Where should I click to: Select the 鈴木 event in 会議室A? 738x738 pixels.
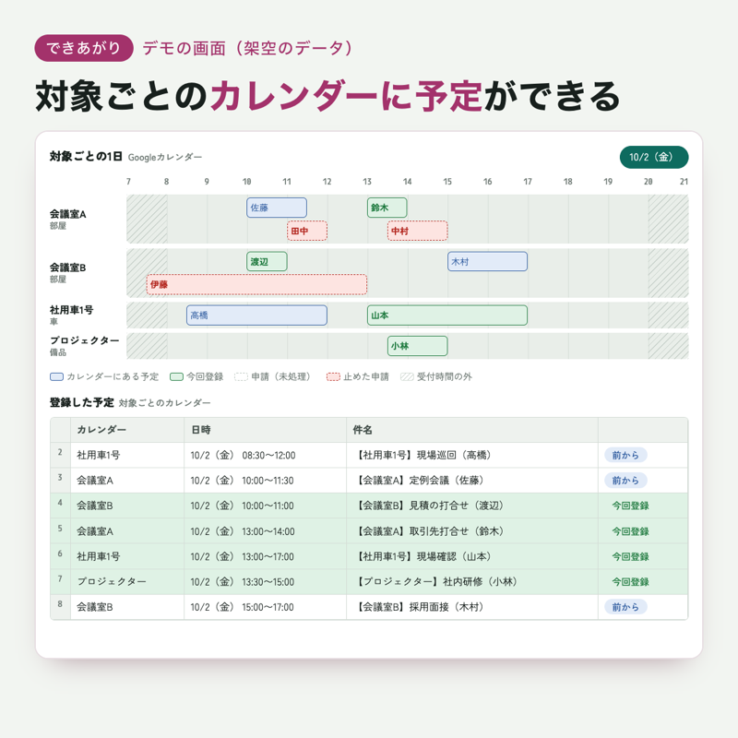click(387, 208)
